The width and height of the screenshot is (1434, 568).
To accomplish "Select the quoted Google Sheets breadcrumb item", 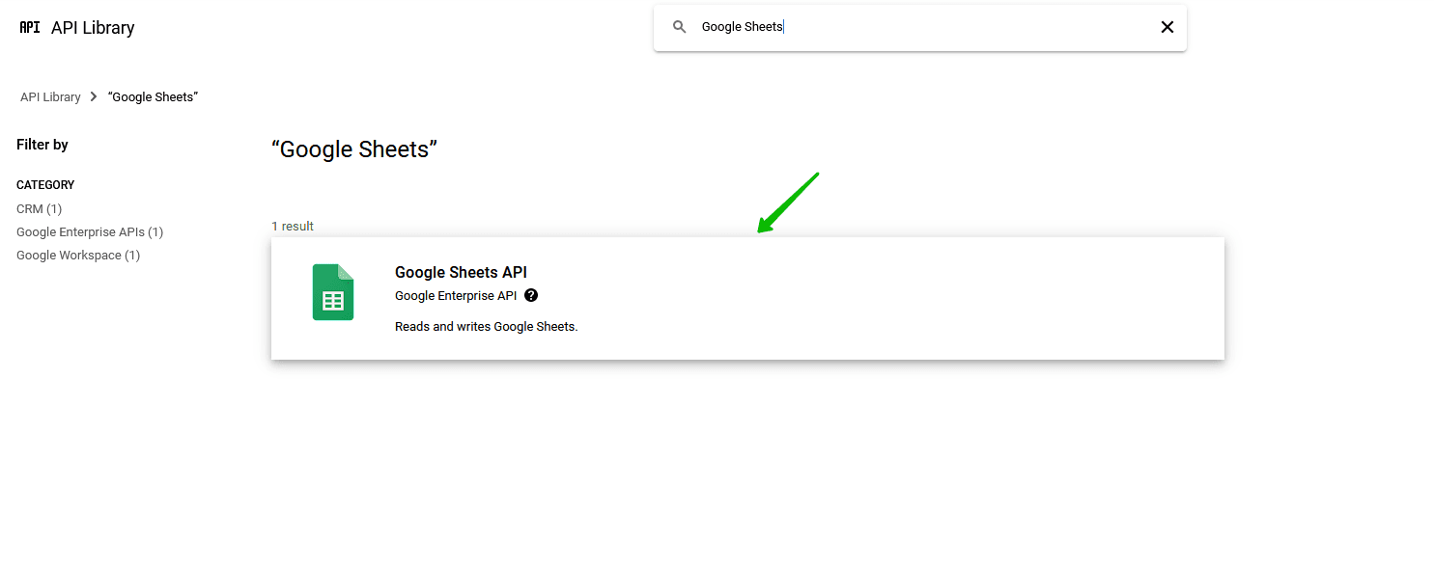I will pos(153,97).
